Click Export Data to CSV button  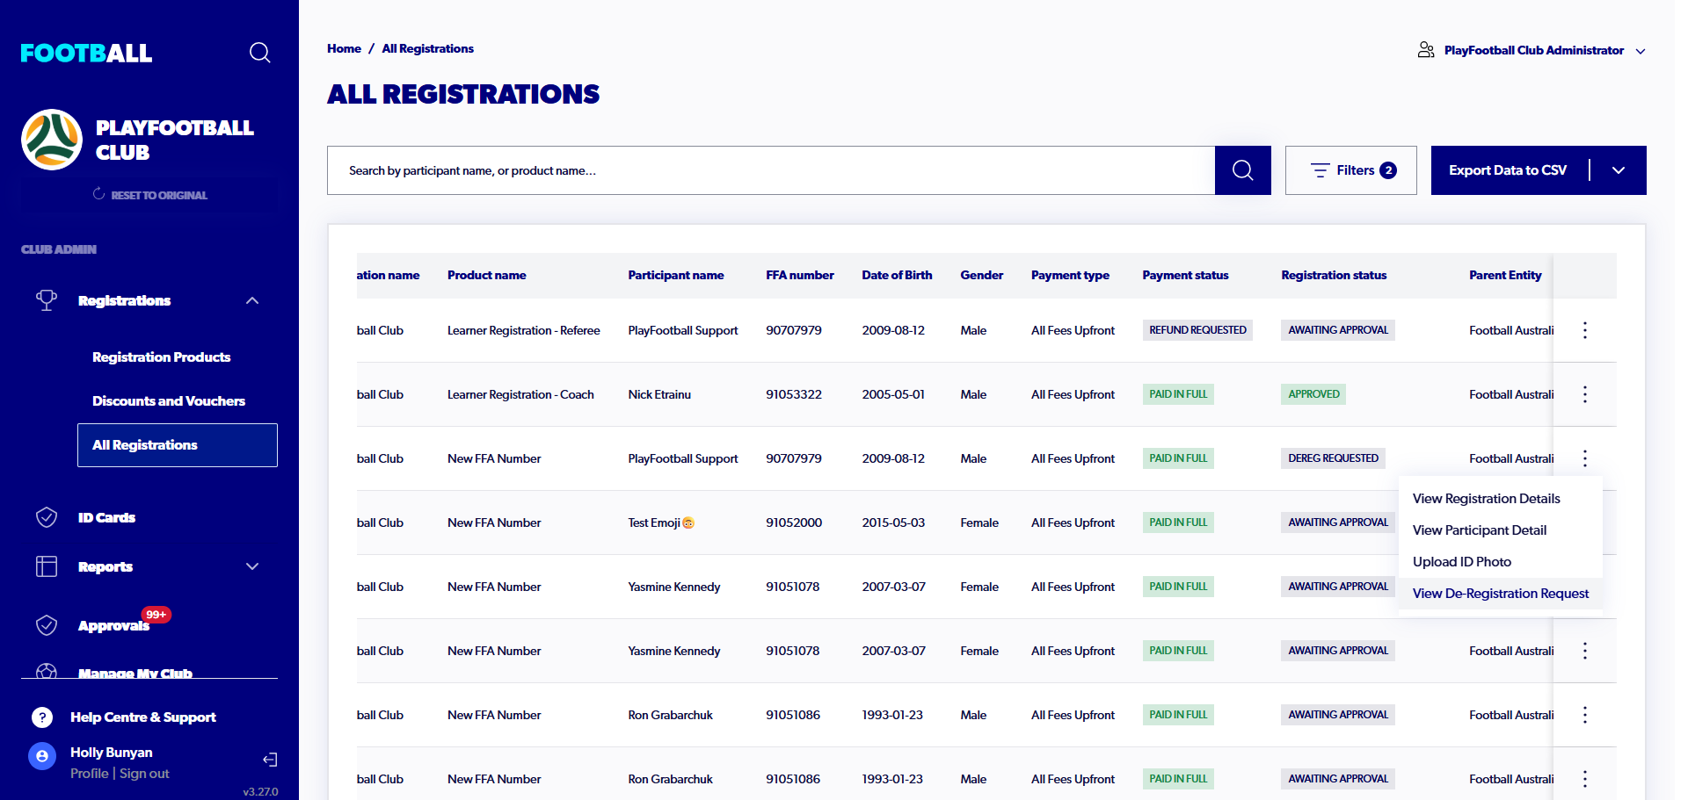1508,170
